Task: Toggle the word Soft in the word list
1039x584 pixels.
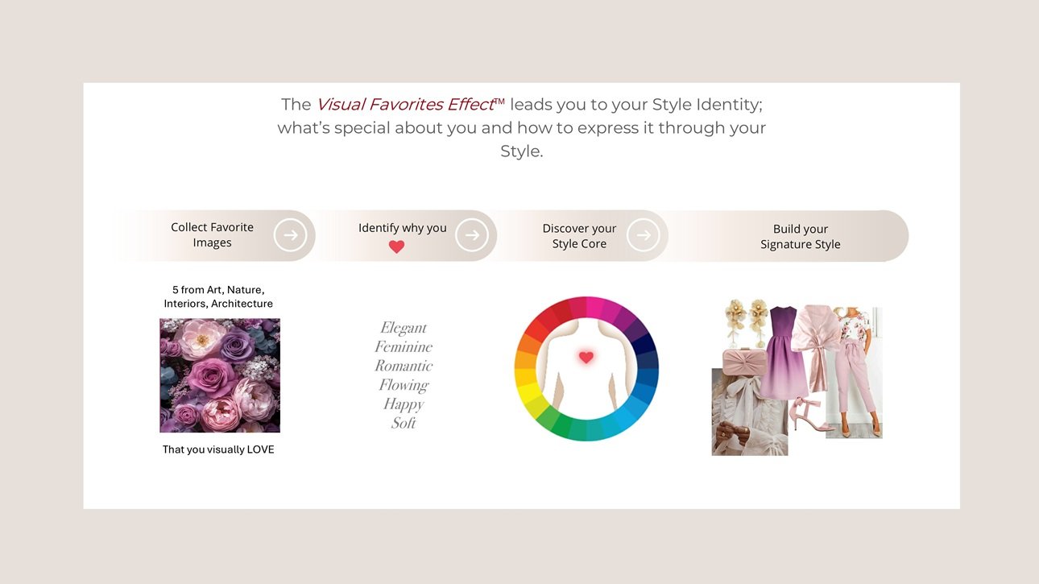Action: (404, 422)
